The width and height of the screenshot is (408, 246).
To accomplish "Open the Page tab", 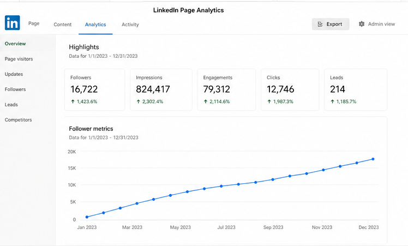I will (34, 23).
